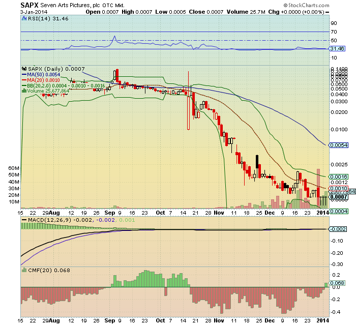Click the CMF(20) 0.068 legend text
This screenshot has width=356, height=325.
(x=49, y=270)
